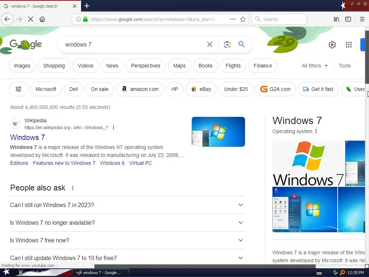Image resolution: width=369 pixels, height=277 pixels.
Task: Open the Editions sublink
Action: tap(19, 163)
